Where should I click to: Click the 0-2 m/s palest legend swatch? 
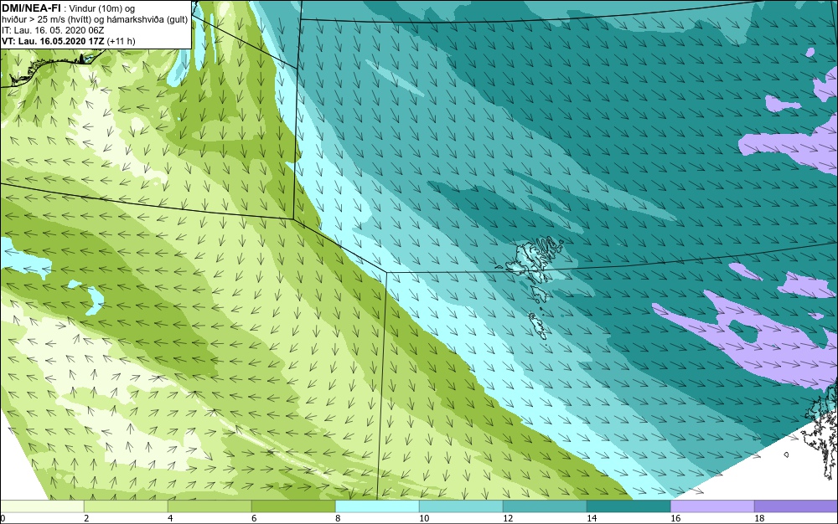pos(42,506)
